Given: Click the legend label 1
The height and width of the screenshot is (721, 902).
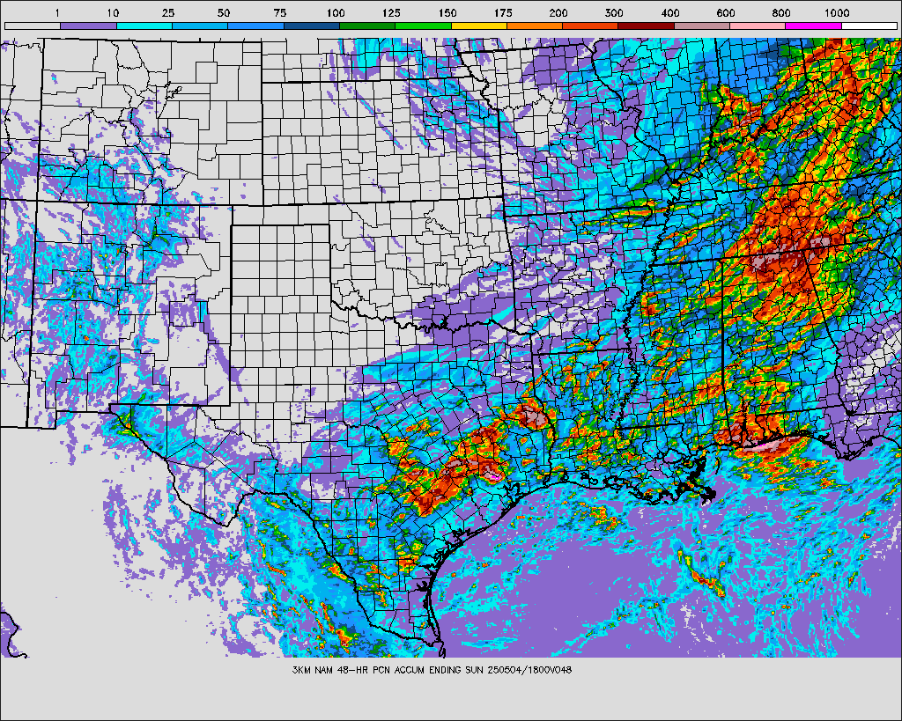Looking at the screenshot, I should click(x=57, y=12).
